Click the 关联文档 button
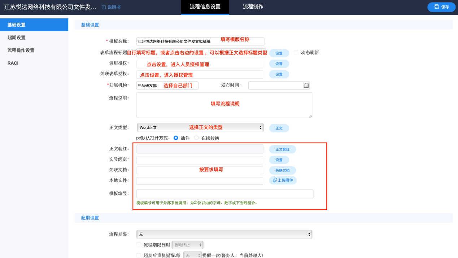This screenshot has height=258, width=458. point(282,170)
